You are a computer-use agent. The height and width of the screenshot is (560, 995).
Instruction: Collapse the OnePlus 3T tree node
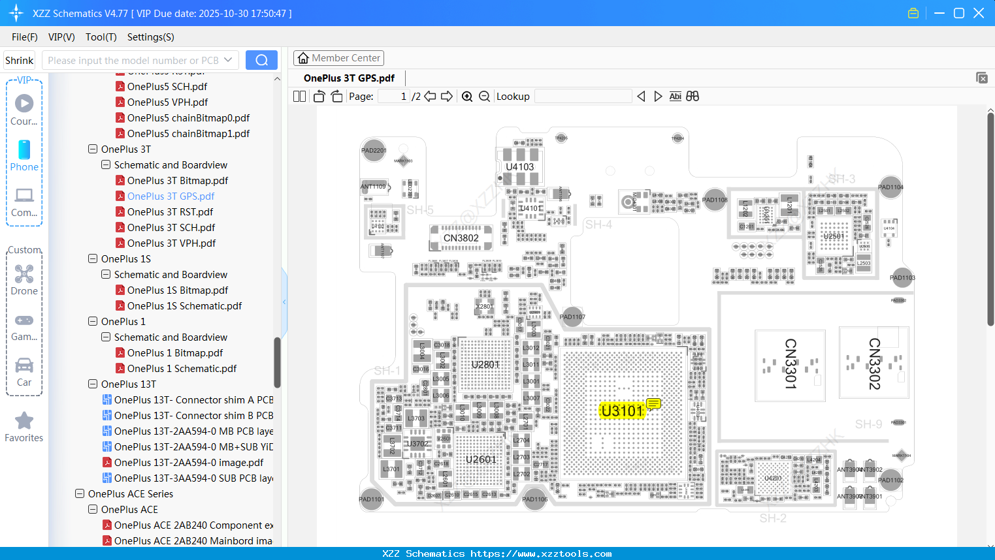[92, 149]
